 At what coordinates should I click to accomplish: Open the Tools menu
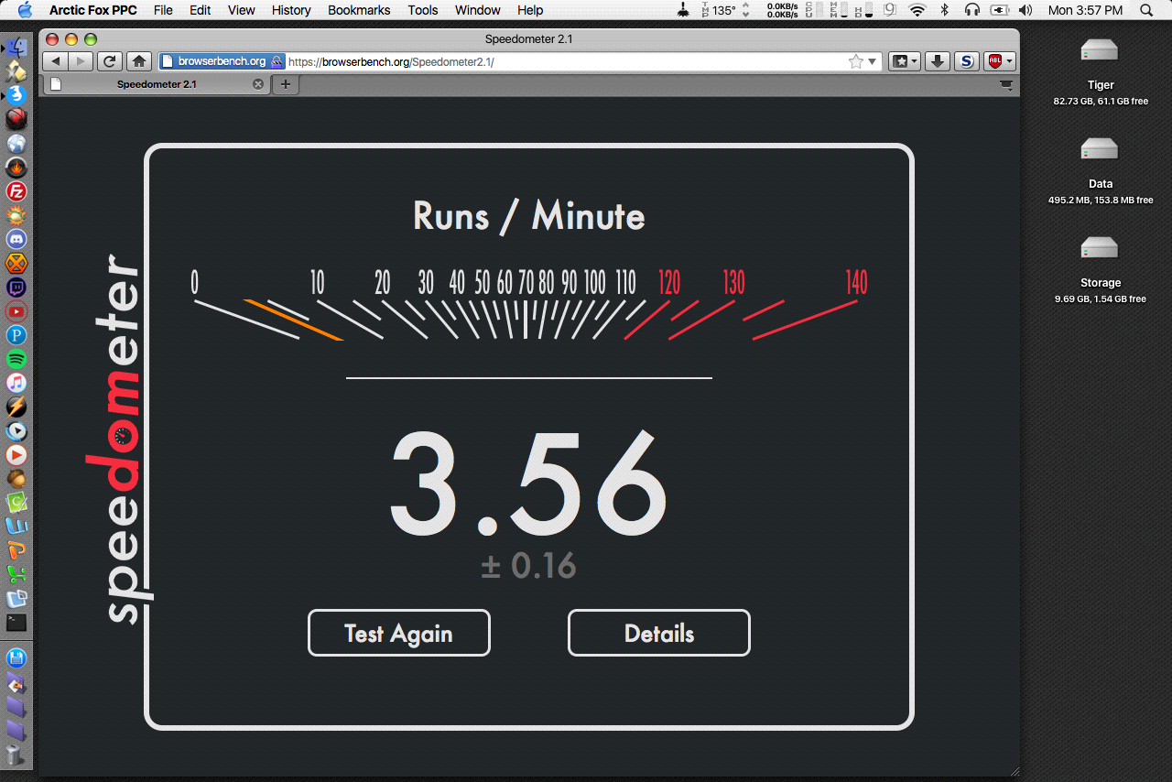422,10
